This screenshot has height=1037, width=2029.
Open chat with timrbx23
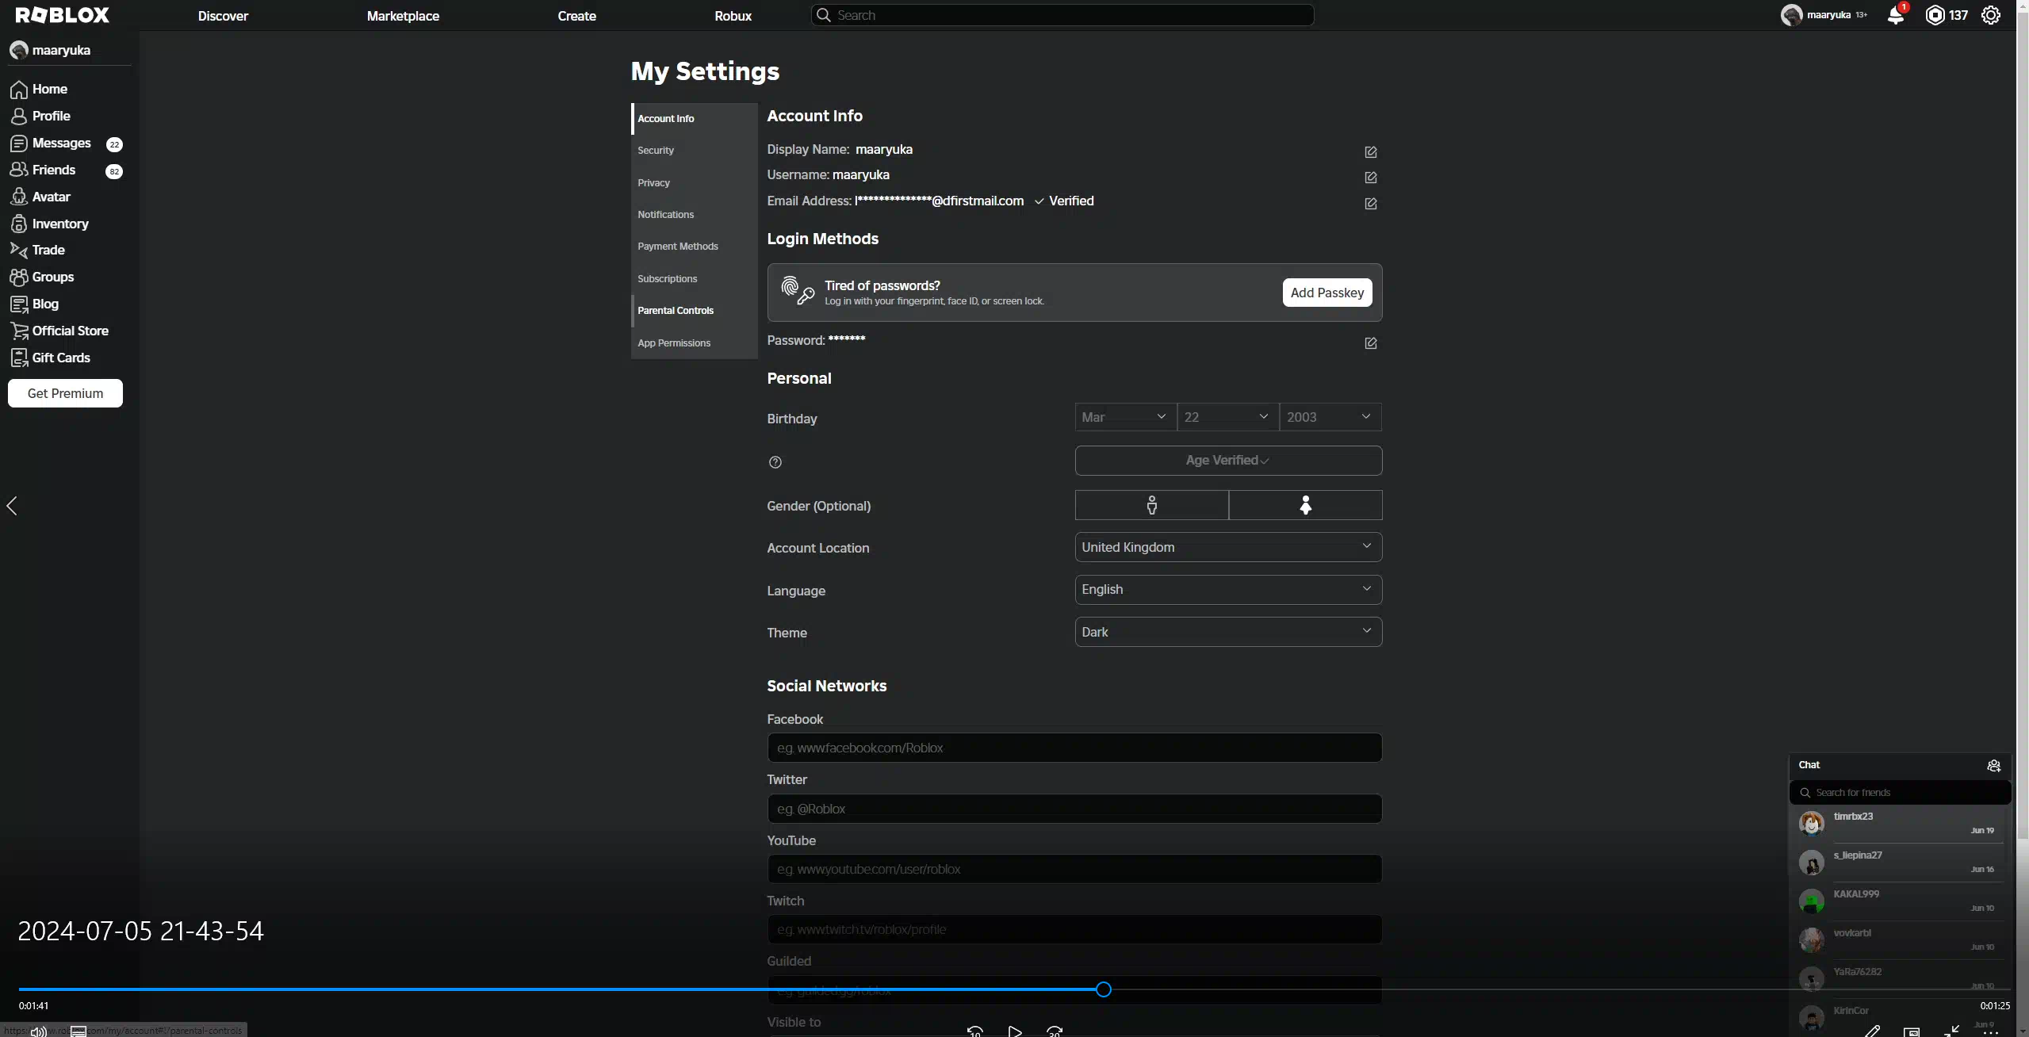(x=1900, y=824)
